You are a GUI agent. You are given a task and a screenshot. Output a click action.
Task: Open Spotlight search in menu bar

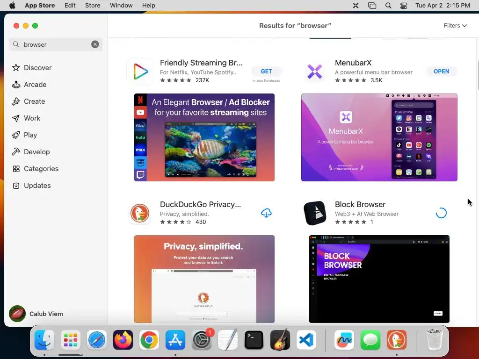[388, 6]
